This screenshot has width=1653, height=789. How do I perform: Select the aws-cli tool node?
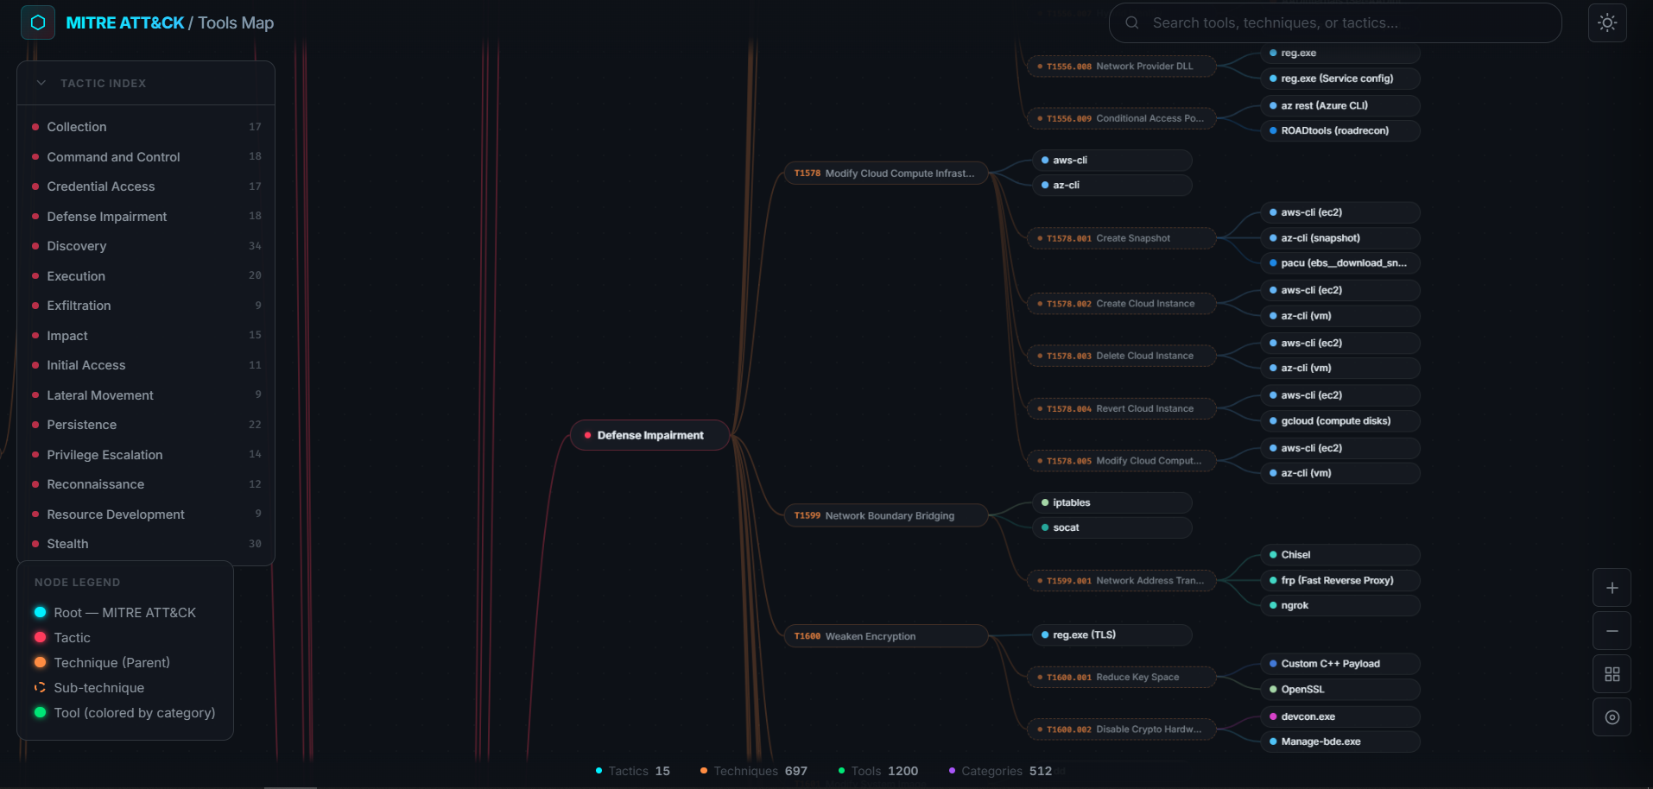click(x=1112, y=161)
